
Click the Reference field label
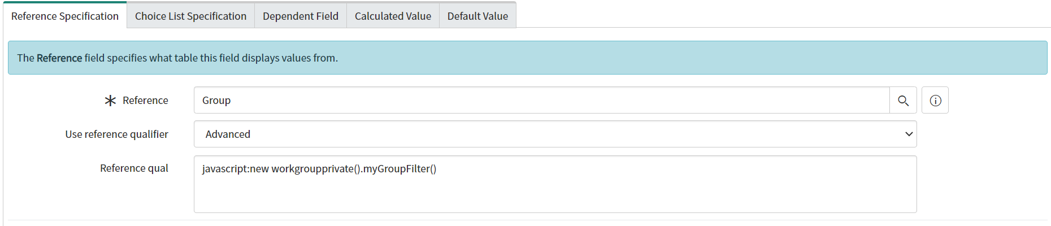click(x=145, y=101)
